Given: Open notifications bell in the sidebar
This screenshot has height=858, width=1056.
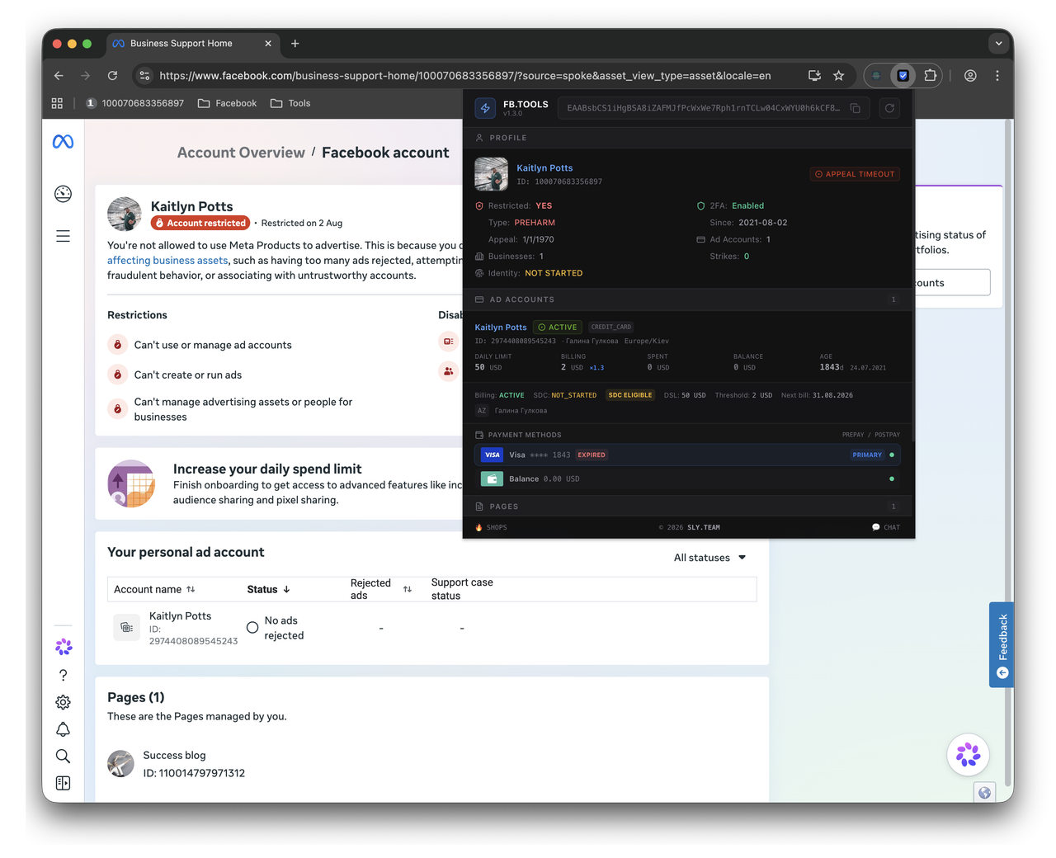Looking at the screenshot, I should click(63, 729).
